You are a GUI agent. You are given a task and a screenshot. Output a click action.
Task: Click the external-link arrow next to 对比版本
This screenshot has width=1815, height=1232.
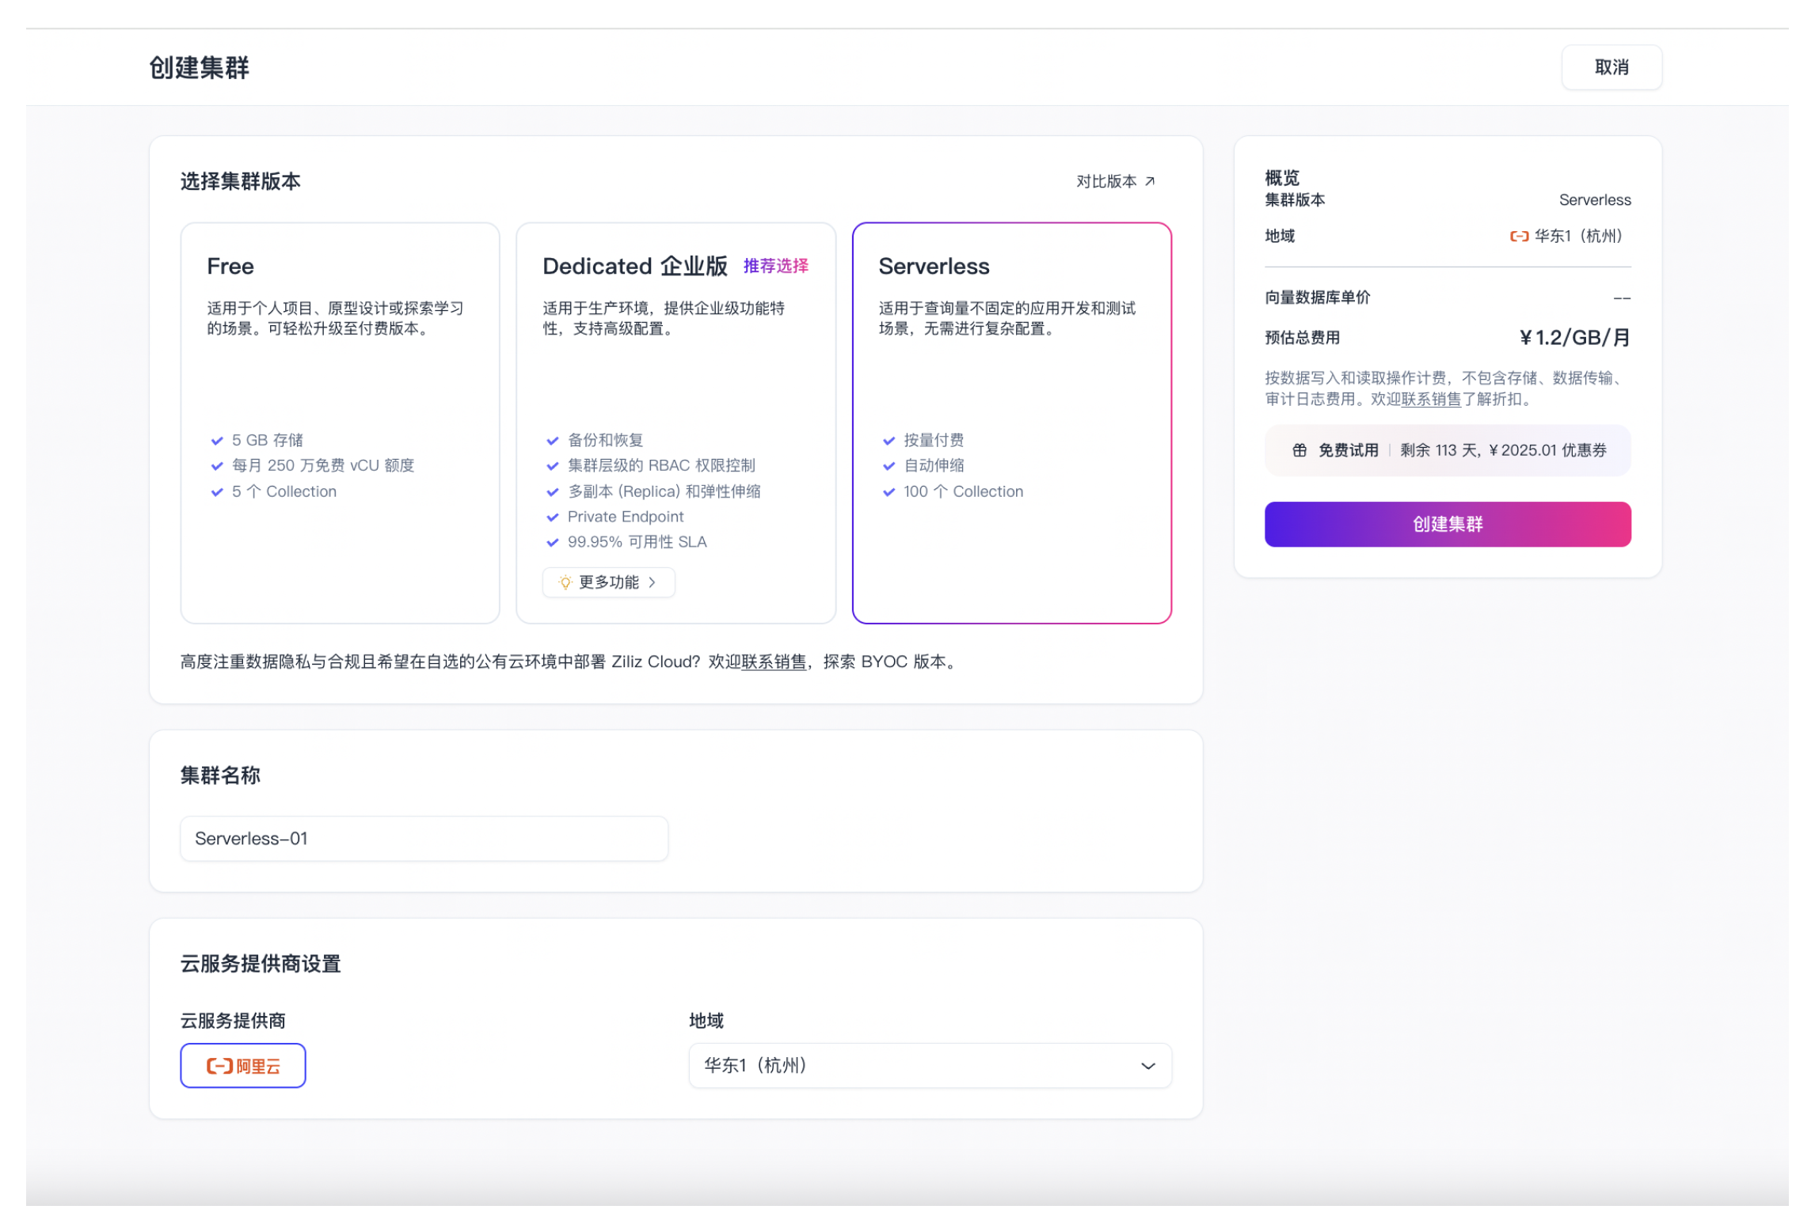coord(1151,181)
